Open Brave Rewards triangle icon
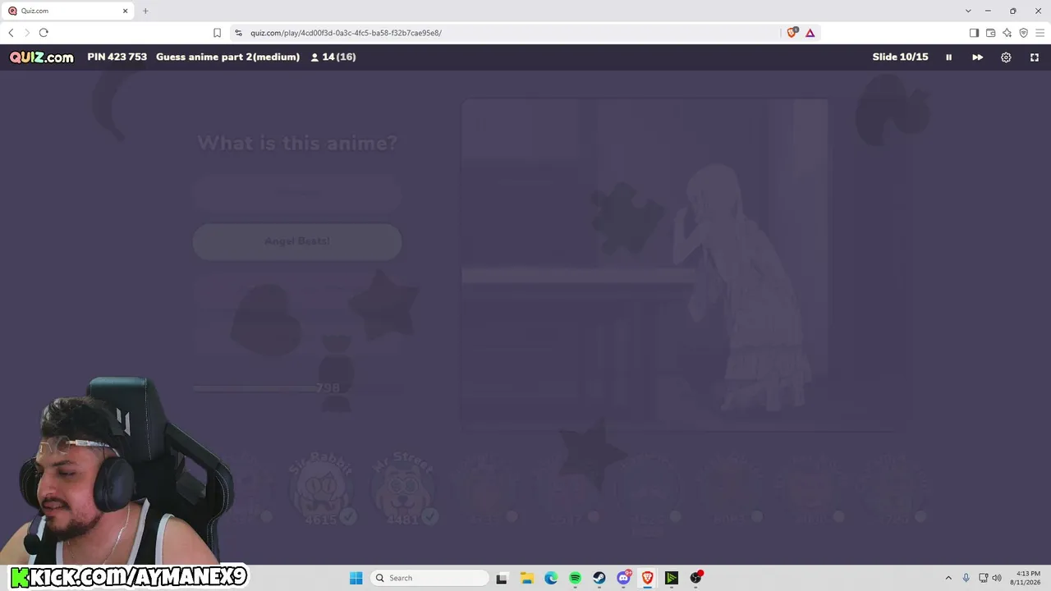The image size is (1051, 591). click(x=810, y=33)
